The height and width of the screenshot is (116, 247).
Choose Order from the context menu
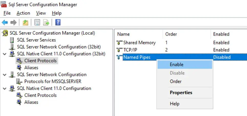coord(185,81)
